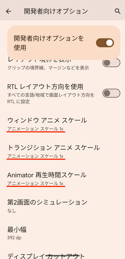Tap the back arrow in the header
Viewport: 125px width, 259px height.
click(8, 11)
